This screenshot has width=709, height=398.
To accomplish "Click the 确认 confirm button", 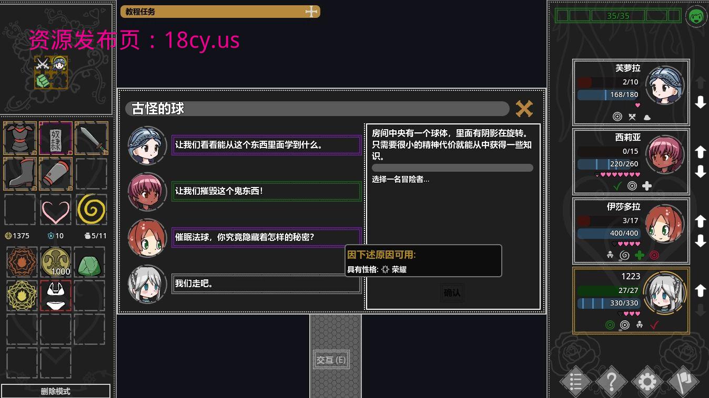I will click(x=452, y=292).
